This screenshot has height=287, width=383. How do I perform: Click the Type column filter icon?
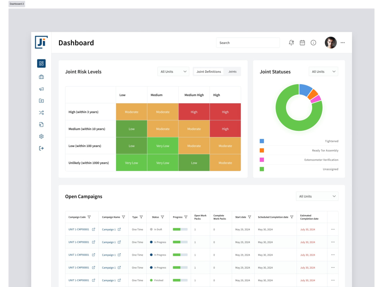141,217
